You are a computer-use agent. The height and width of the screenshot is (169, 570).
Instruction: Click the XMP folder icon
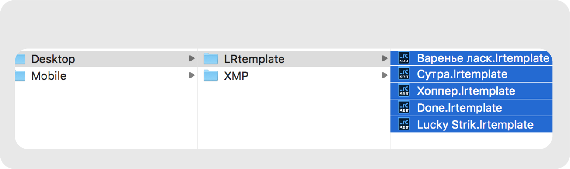coord(211,76)
